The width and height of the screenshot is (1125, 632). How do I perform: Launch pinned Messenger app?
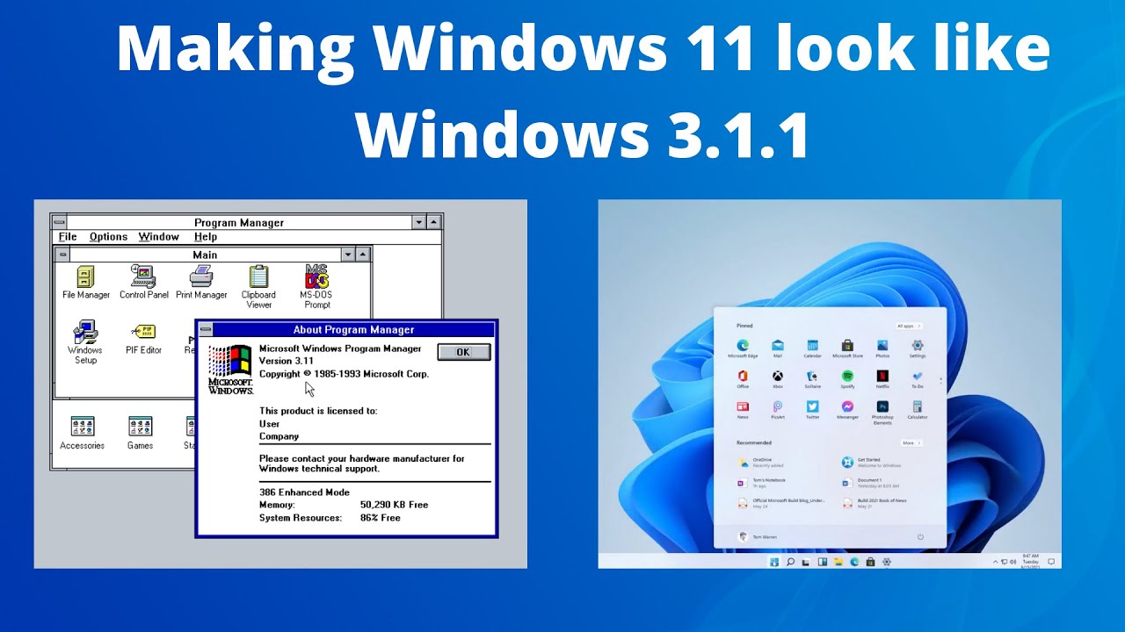[847, 410]
